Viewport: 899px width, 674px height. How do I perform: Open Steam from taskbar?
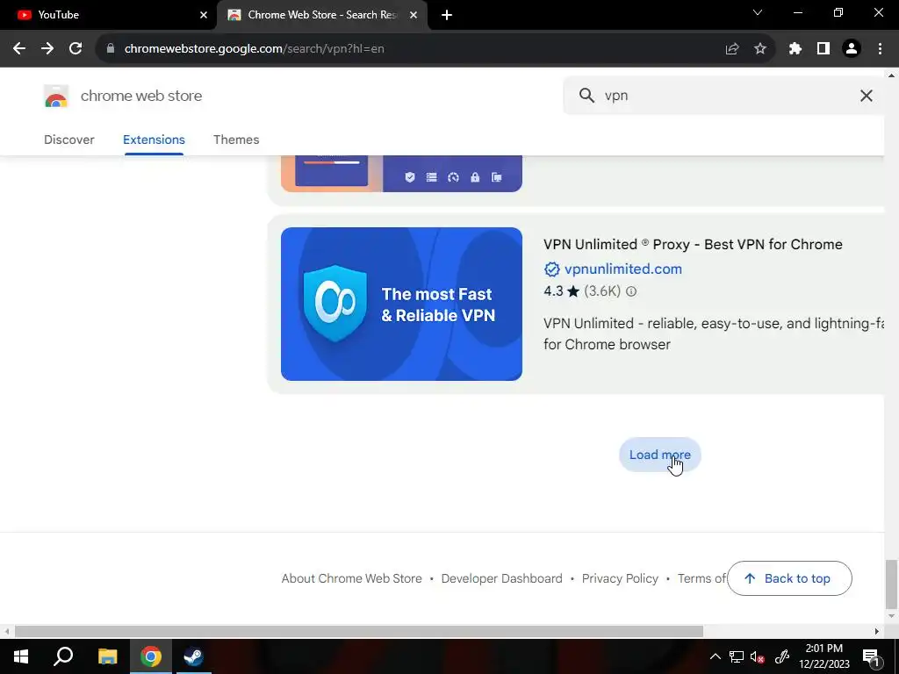tap(193, 656)
